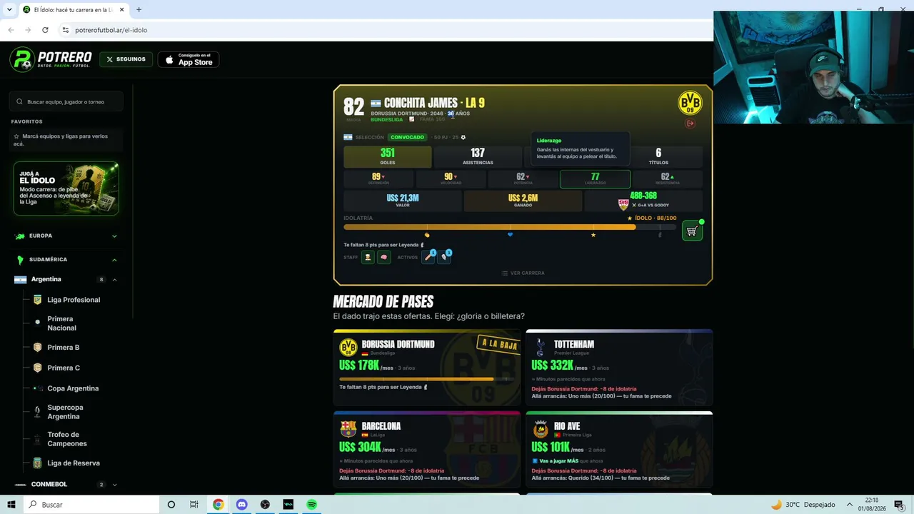Click the US$ 2,6M Ganado tile
Image resolution: width=914 pixels, height=514 pixels.
coord(523,201)
